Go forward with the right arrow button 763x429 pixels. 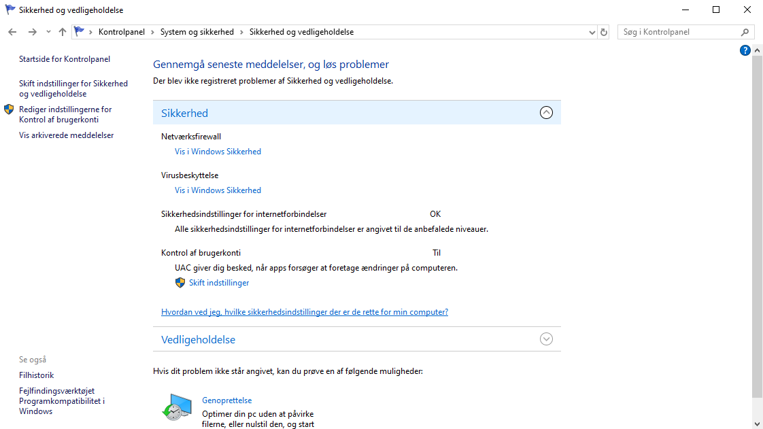coord(32,32)
